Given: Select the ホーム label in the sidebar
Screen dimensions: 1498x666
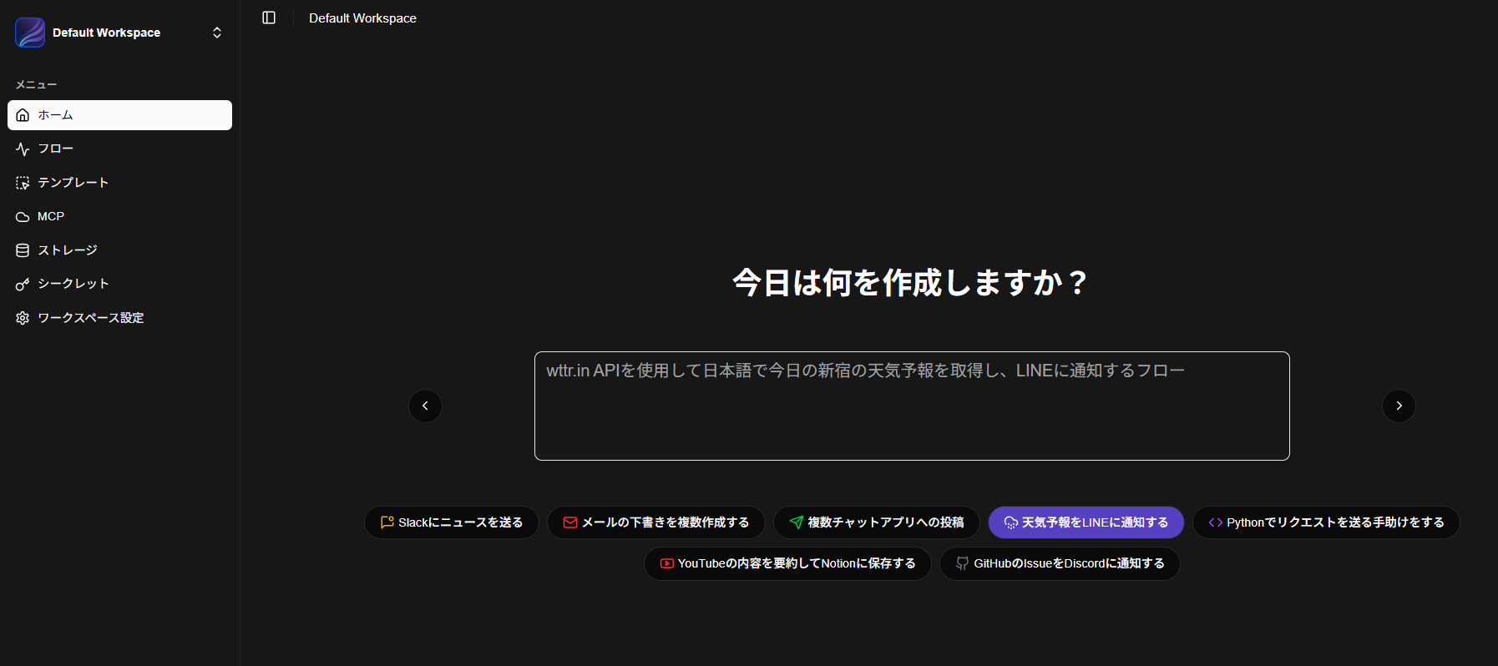Looking at the screenshot, I should (55, 115).
